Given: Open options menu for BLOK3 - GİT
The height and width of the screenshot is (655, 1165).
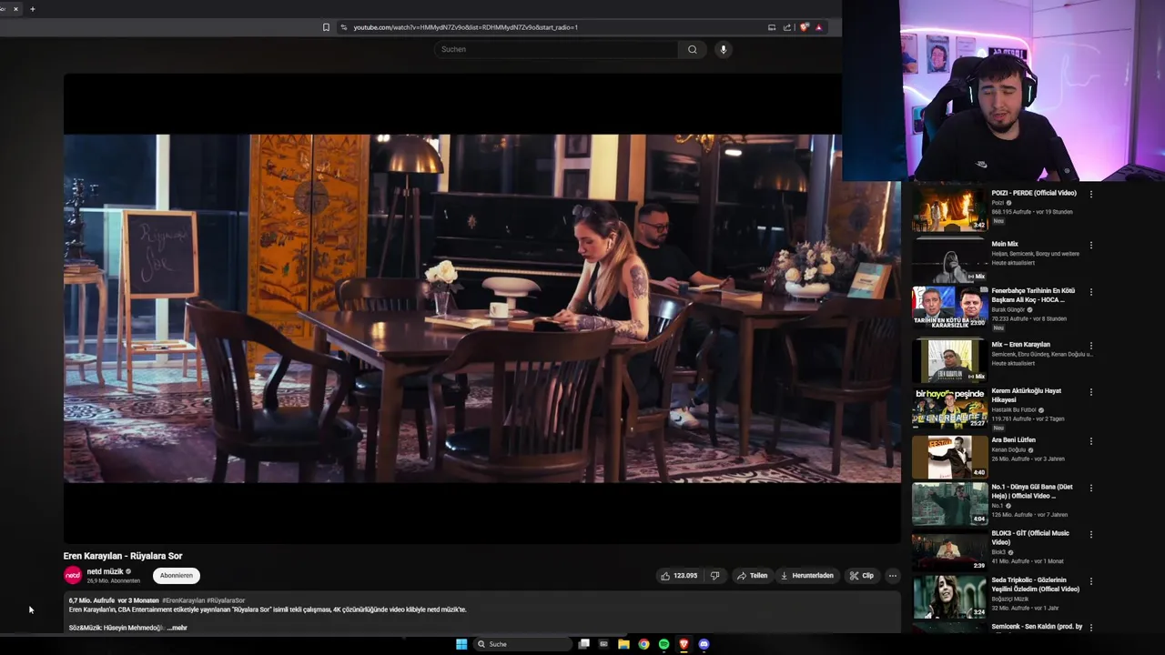Looking at the screenshot, I should (x=1090, y=534).
